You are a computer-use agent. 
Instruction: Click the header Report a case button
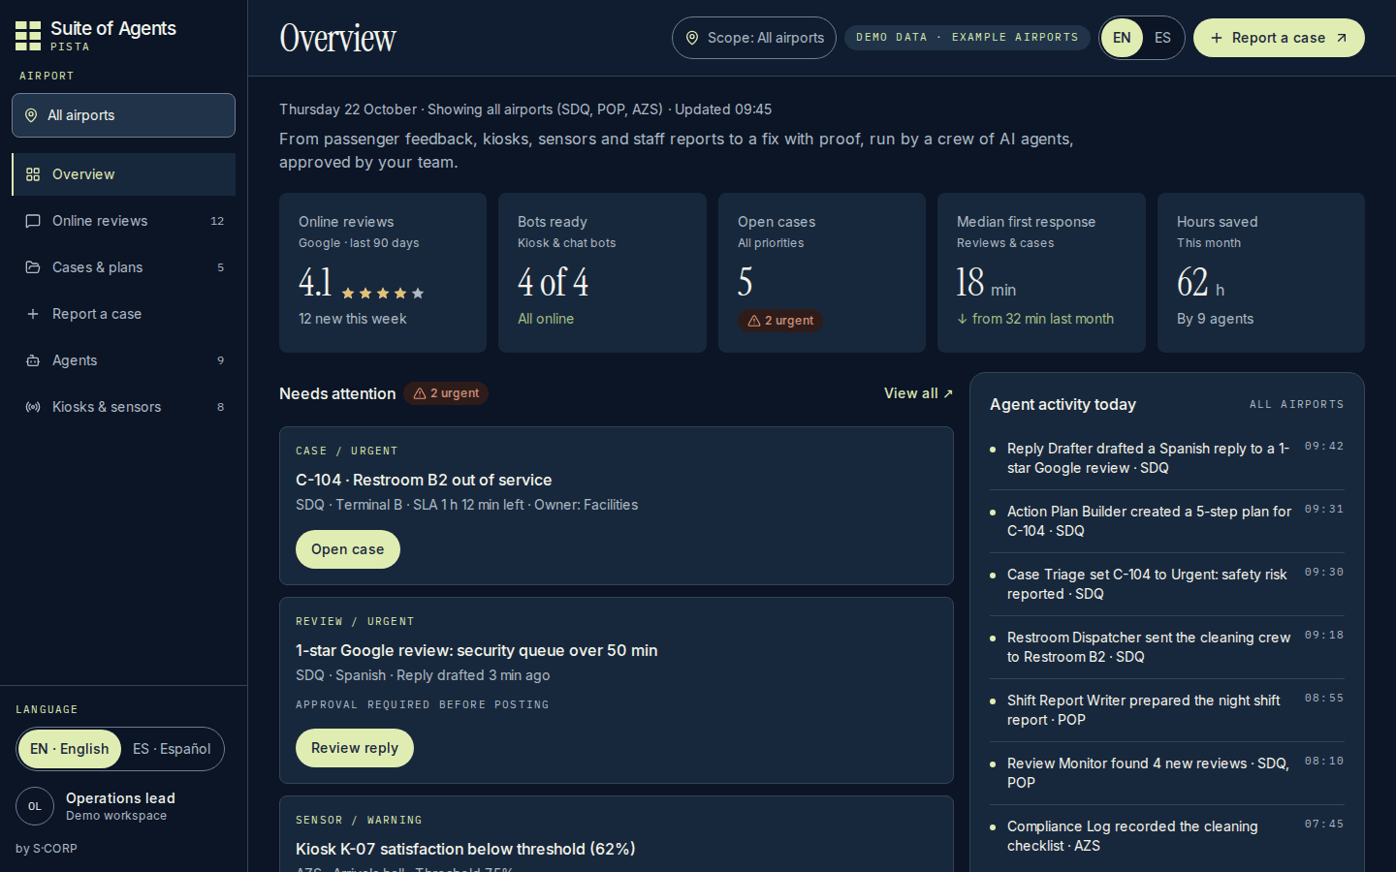[x=1279, y=38]
